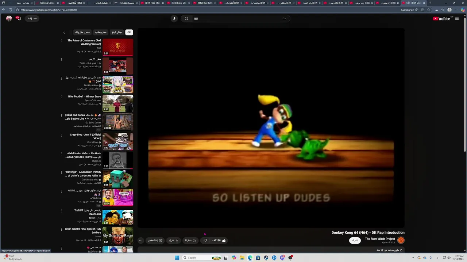Open Steam from the taskbar
Image resolution: width=467 pixels, height=262 pixels.
pyautogui.click(x=266, y=258)
